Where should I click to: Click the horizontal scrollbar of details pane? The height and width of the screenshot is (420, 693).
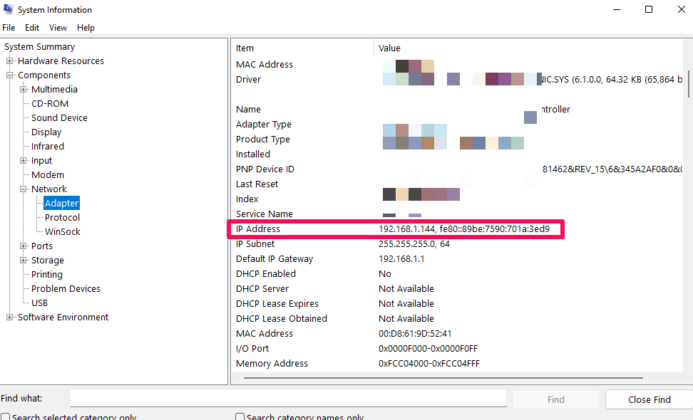(443, 378)
